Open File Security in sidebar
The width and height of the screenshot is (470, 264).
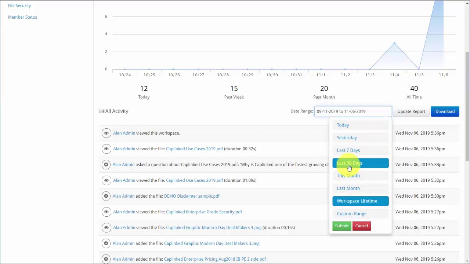point(19,5)
